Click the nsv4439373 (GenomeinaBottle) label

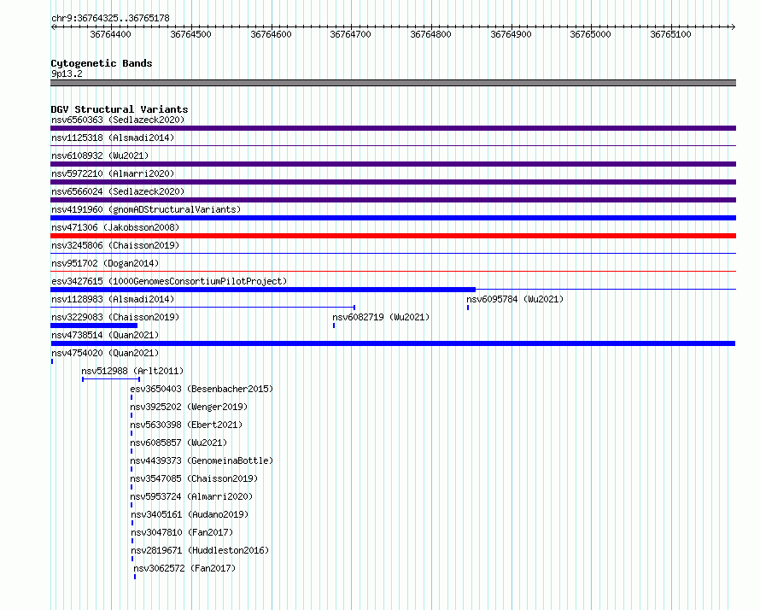point(202,460)
